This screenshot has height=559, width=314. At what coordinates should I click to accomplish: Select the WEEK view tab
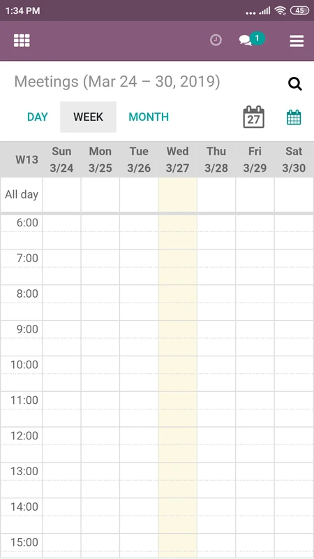click(x=89, y=117)
